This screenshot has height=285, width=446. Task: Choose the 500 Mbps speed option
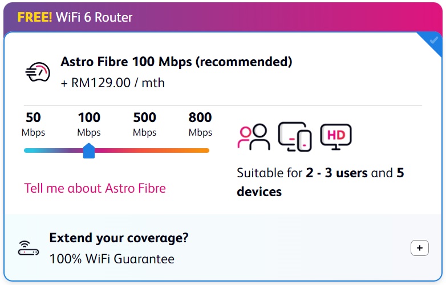click(x=144, y=124)
